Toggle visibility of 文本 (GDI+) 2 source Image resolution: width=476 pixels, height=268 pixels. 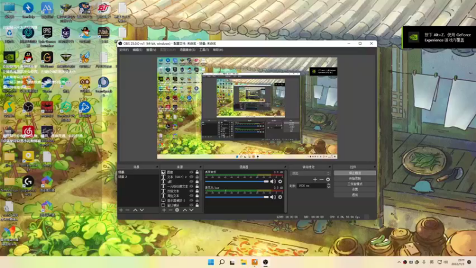191,177
